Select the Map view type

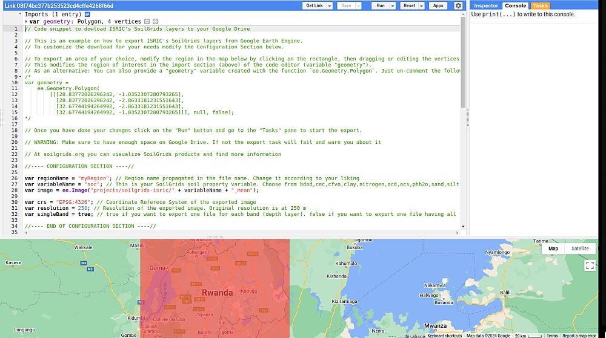pyautogui.click(x=553, y=249)
